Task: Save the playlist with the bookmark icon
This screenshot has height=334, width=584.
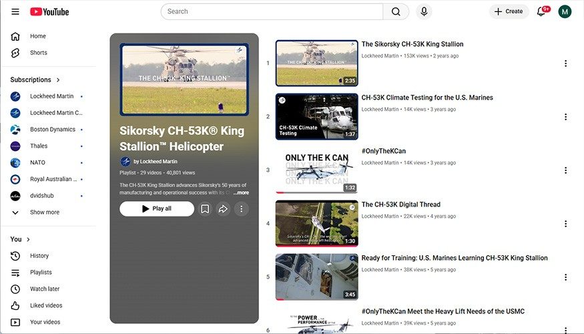Action: click(205, 208)
